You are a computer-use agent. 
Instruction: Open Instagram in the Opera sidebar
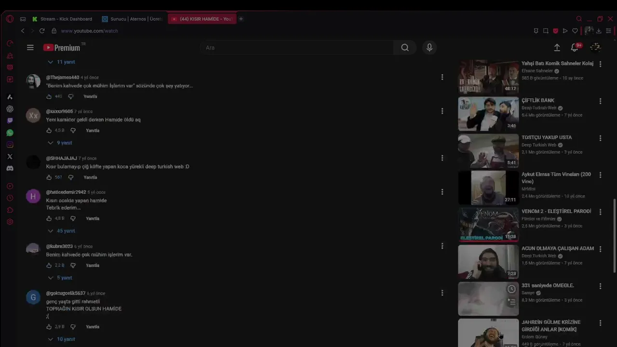(10, 145)
